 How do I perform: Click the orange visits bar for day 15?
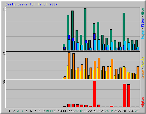coord(69,66)
